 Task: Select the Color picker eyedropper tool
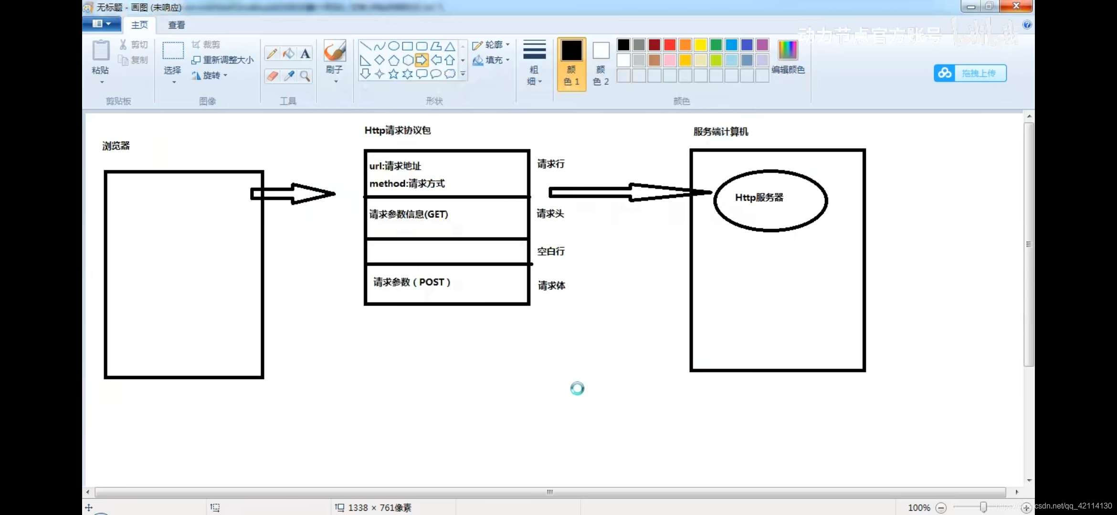tap(288, 76)
